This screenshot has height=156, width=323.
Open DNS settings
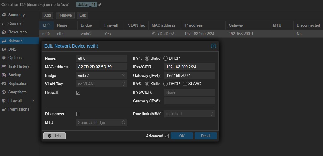click(12, 49)
